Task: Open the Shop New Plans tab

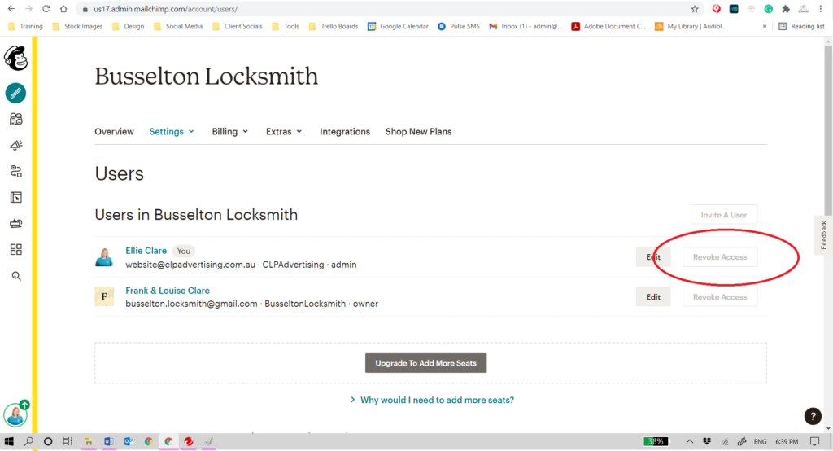Action: [x=418, y=131]
